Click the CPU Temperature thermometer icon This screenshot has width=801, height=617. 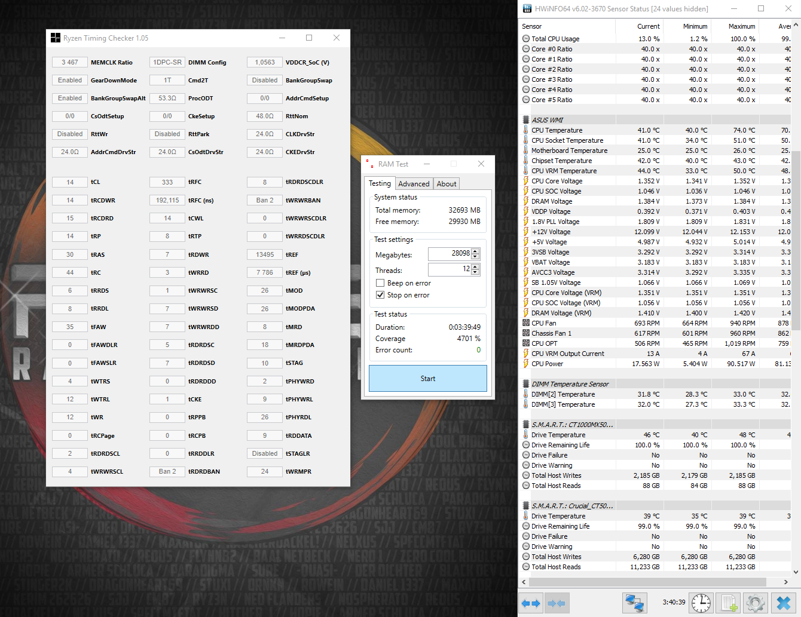coord(526,130)
